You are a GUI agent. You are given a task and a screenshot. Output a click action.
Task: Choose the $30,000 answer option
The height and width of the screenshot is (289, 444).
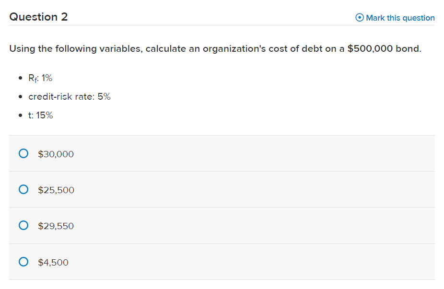click(x=55, y=154)
